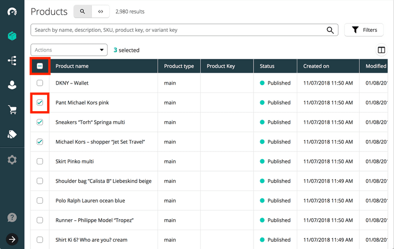Screen dimensions: 394x249
Task: Switch to the code query view tab
Action: 100,11
